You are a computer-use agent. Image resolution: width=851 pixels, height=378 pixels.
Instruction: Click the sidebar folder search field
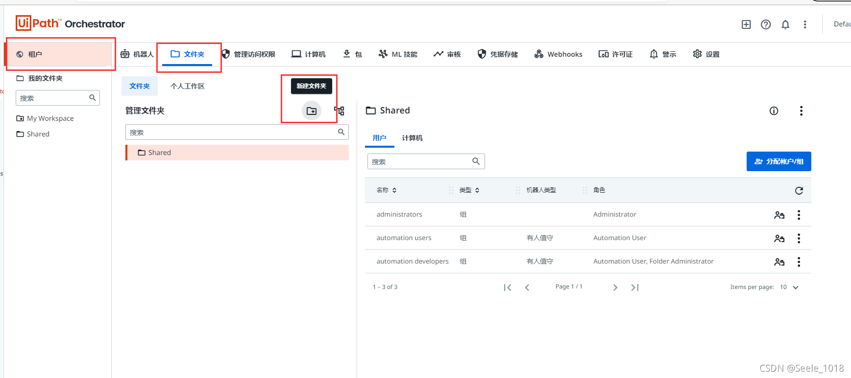coord(58,98)
